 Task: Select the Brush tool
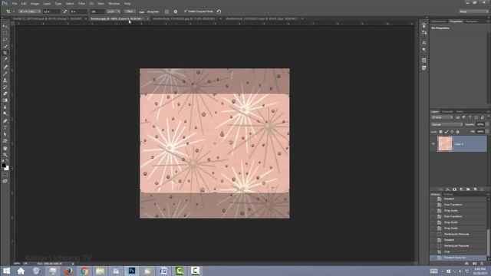click(x=5, y=74)
